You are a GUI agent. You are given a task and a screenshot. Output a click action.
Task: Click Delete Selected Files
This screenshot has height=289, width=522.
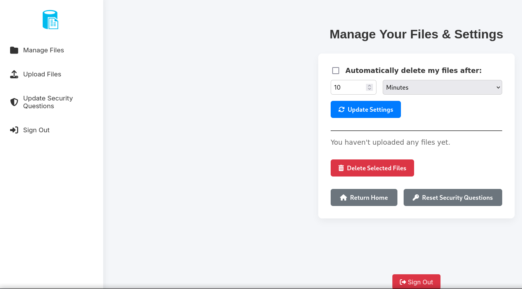pyautogui.click(x=372, y=168)
